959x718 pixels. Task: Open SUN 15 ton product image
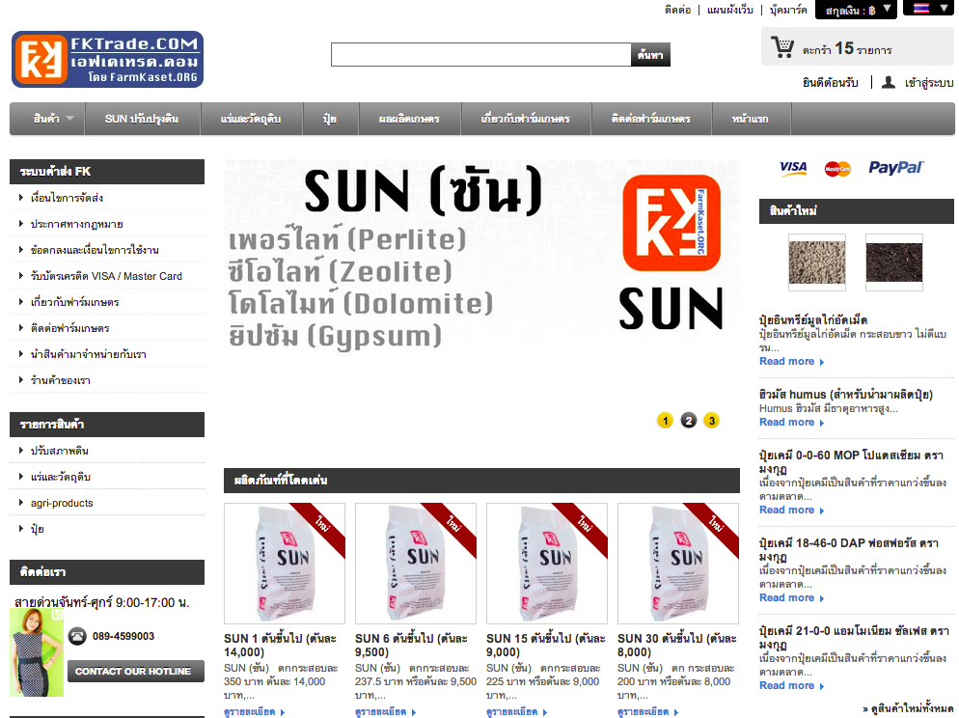547,564
